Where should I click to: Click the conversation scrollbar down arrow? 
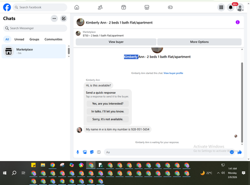(x=242, y=144)
